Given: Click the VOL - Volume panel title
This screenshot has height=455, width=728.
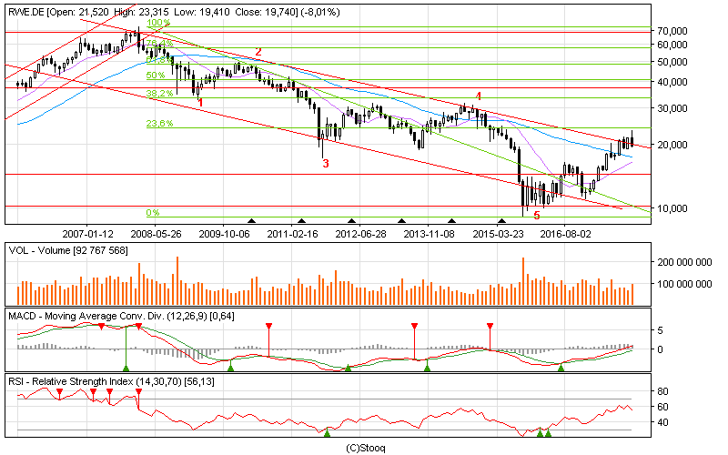Looking at the screenshot, I should (x=67, y=251).
